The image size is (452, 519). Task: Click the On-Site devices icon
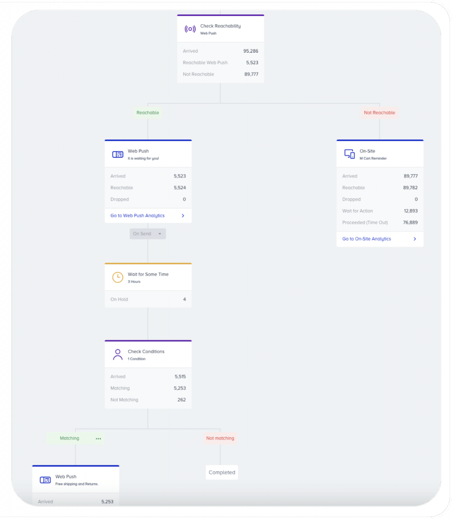click(349, 154)
